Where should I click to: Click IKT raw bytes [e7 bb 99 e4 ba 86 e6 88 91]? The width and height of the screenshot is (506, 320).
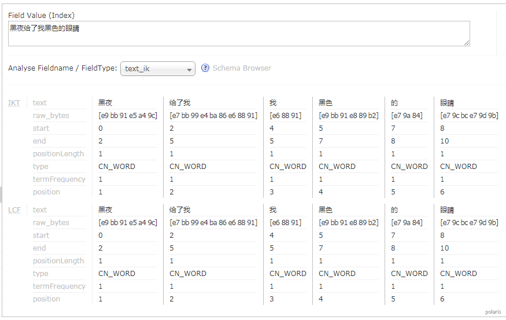click(x=213, y=116)
